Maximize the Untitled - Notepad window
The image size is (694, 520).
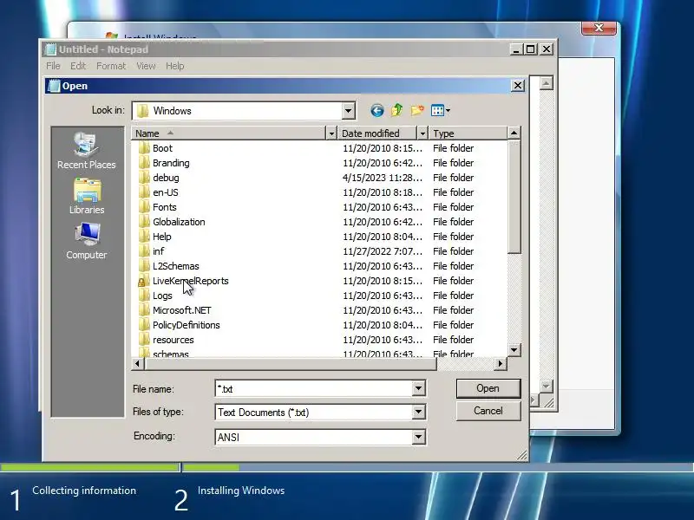pyautogui.click(x=530, y=49)
